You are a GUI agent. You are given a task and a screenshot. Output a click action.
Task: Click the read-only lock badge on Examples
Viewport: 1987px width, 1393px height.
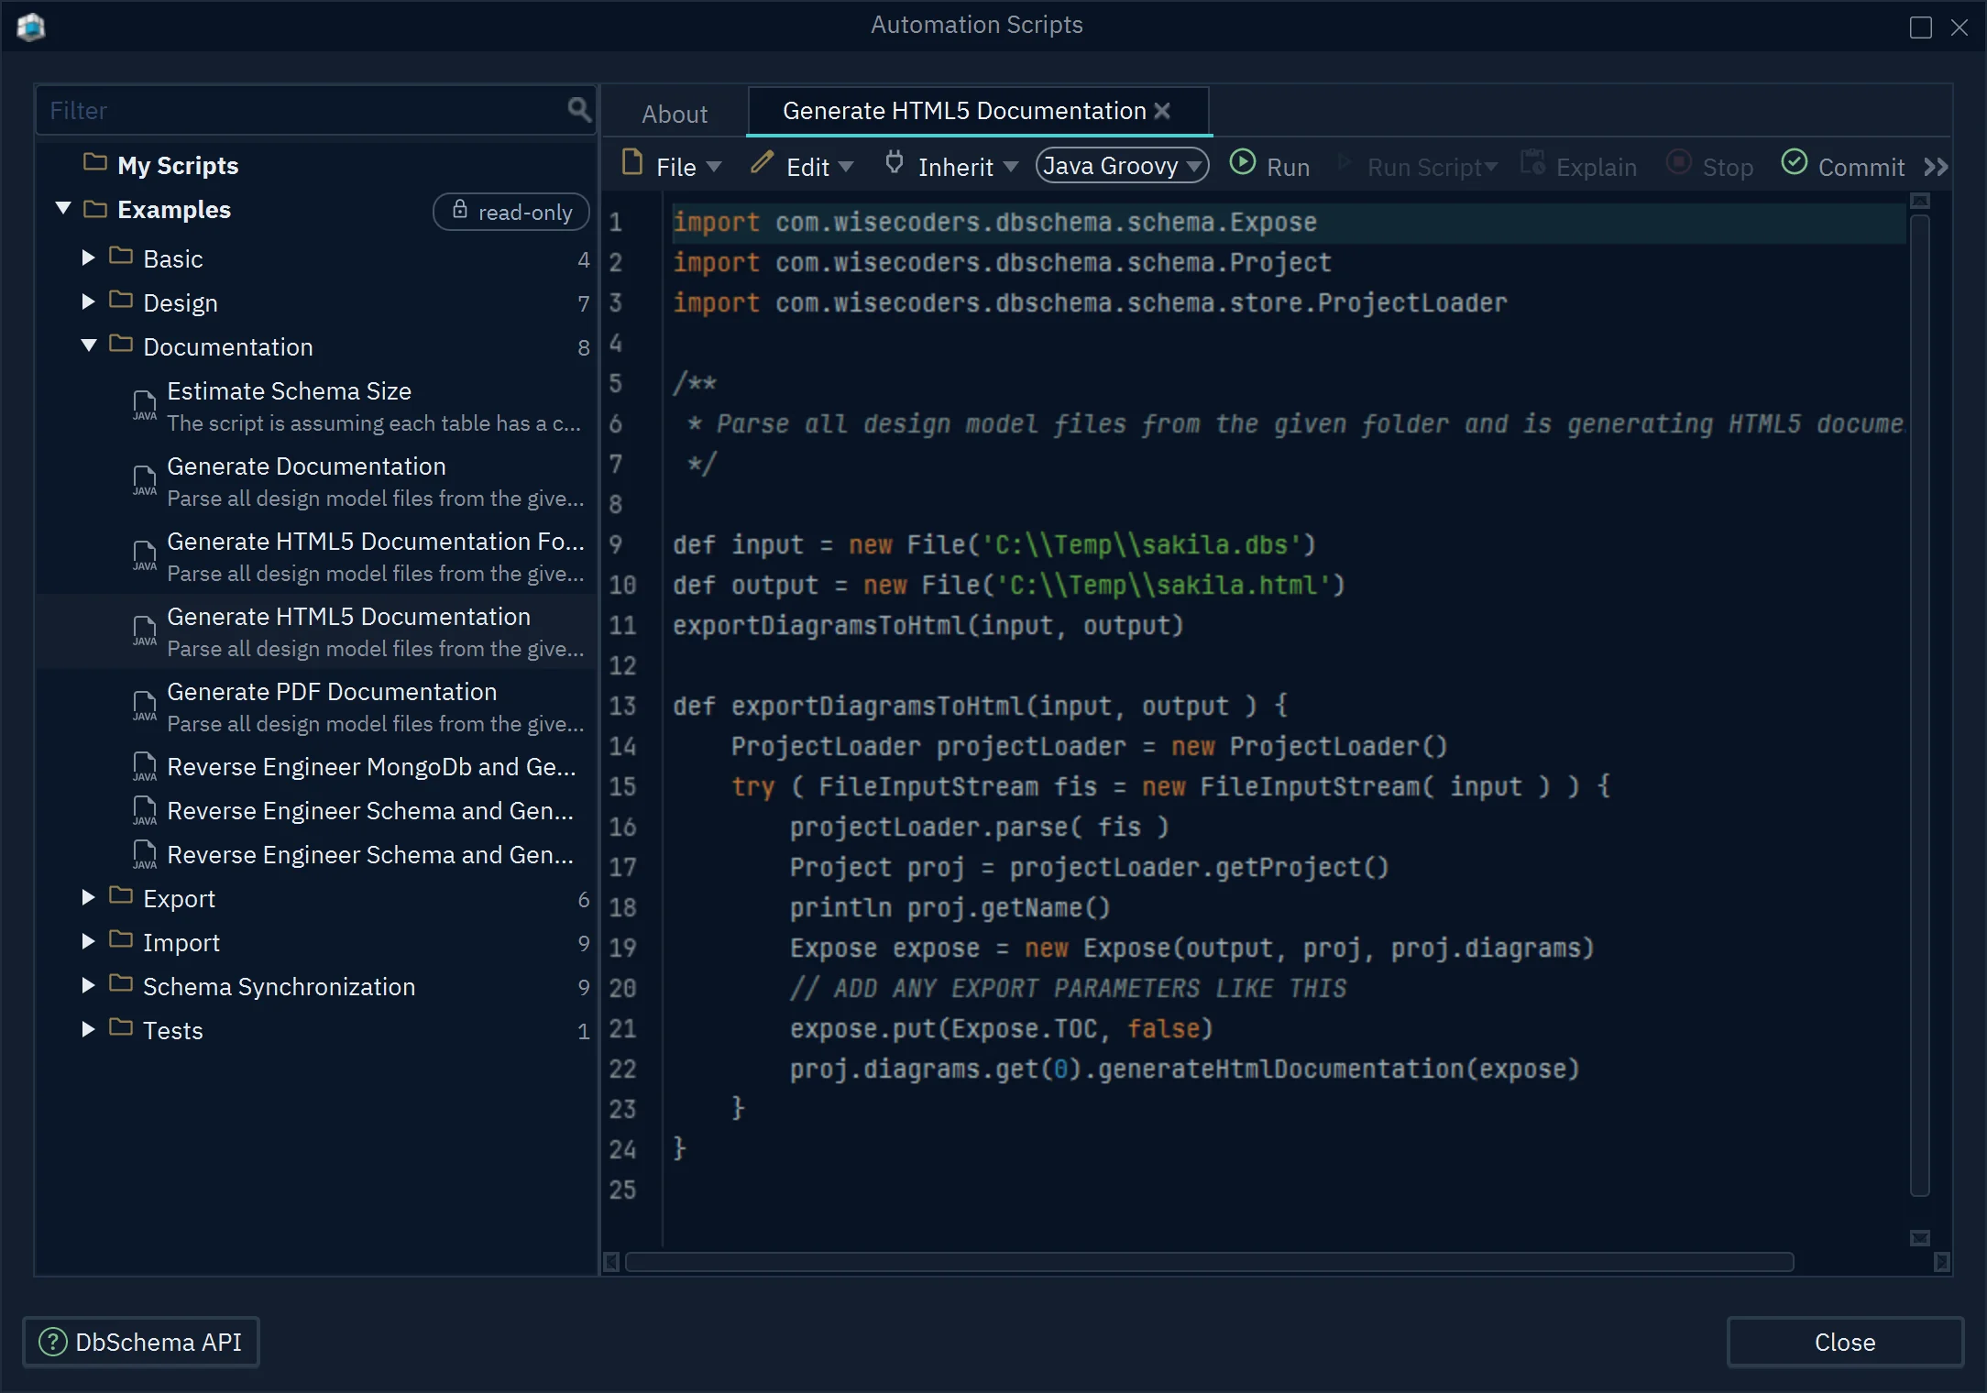(x=510, y=212)
